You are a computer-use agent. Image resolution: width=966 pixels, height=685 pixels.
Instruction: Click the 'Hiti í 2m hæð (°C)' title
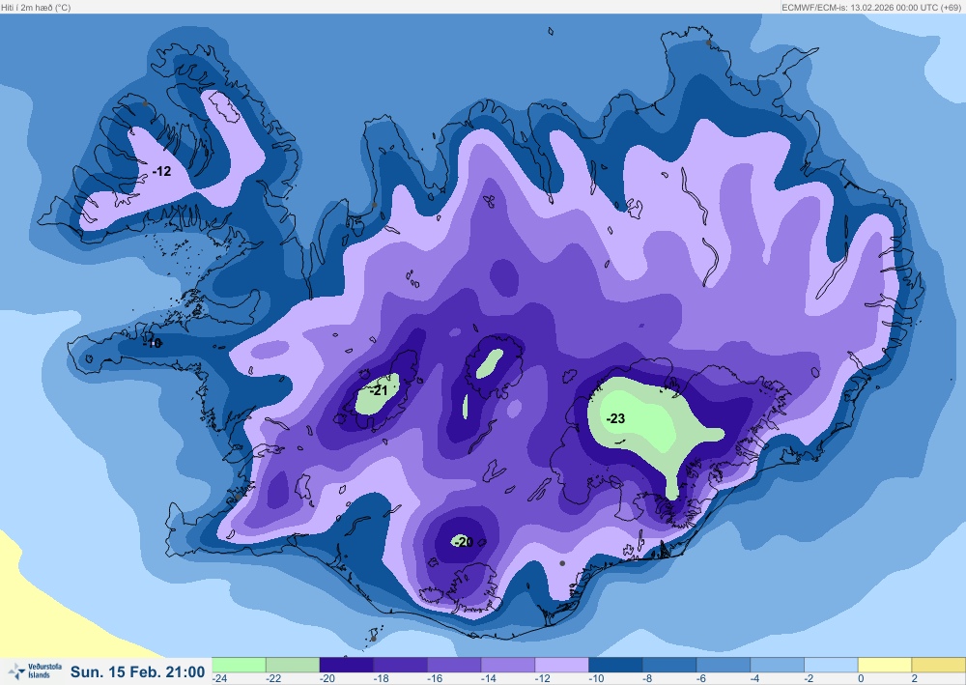pyautogui.click(x=36, y=8)
